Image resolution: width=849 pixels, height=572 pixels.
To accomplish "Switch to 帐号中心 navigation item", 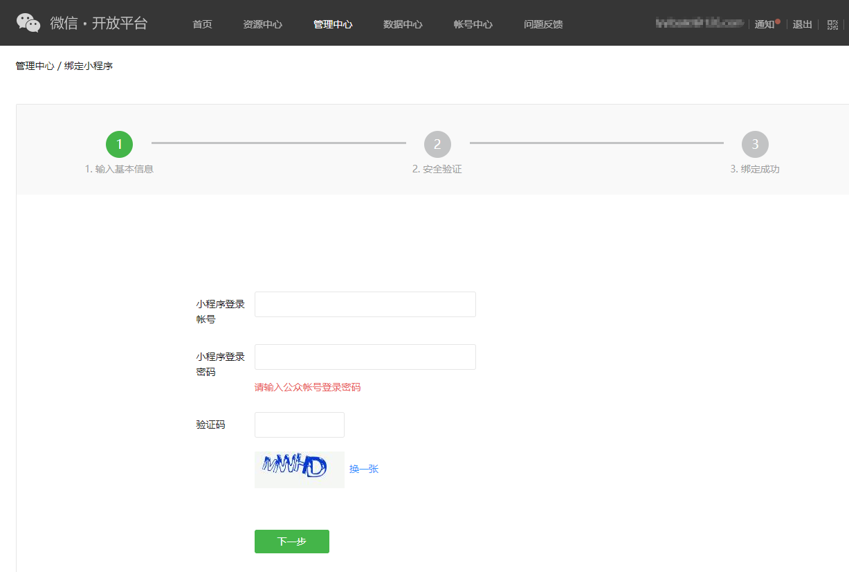I will click(473, 24).
